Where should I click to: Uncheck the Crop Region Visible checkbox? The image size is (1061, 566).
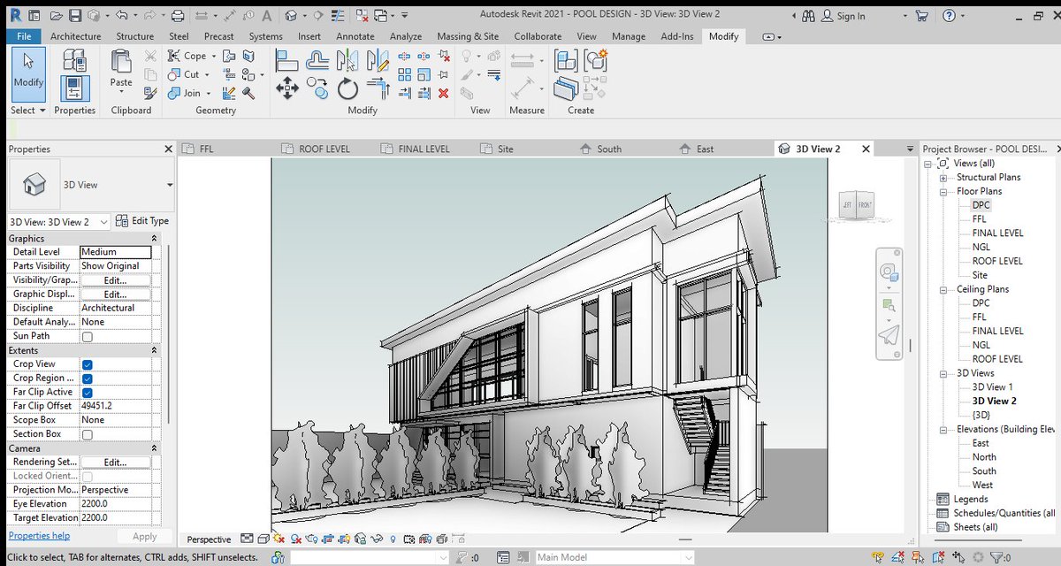pos(88,379)
